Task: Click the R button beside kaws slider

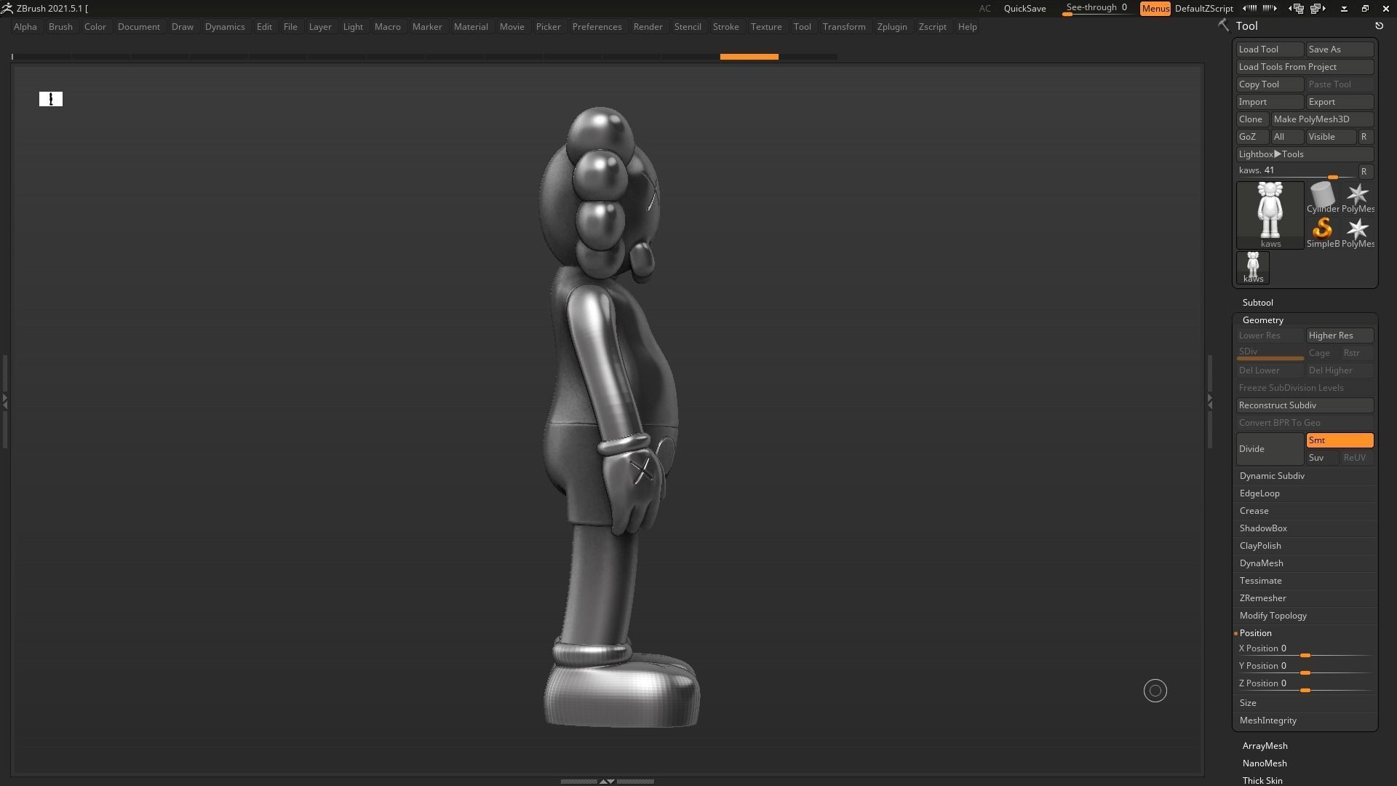Action: [x=1365, y=172]
